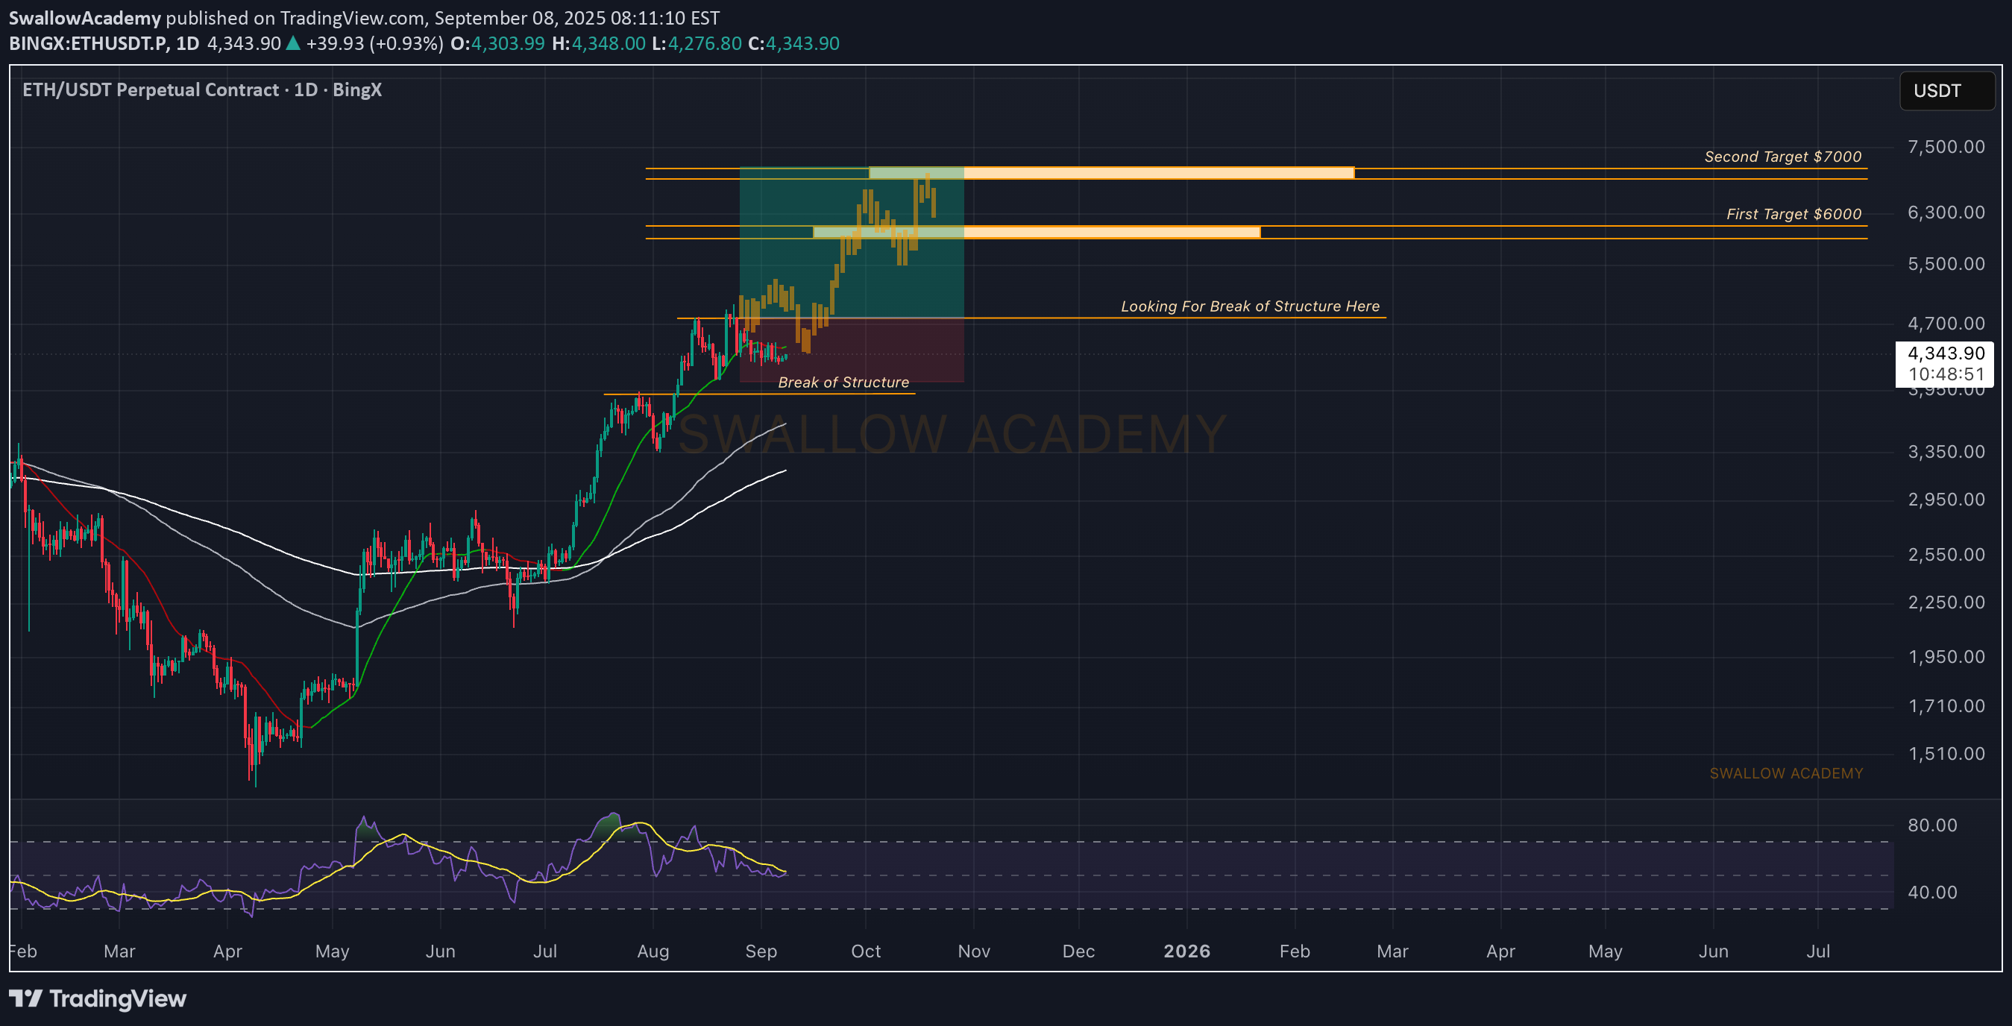Click 'Looking For Break of Structure Here' label

(x=1250, y=306)
